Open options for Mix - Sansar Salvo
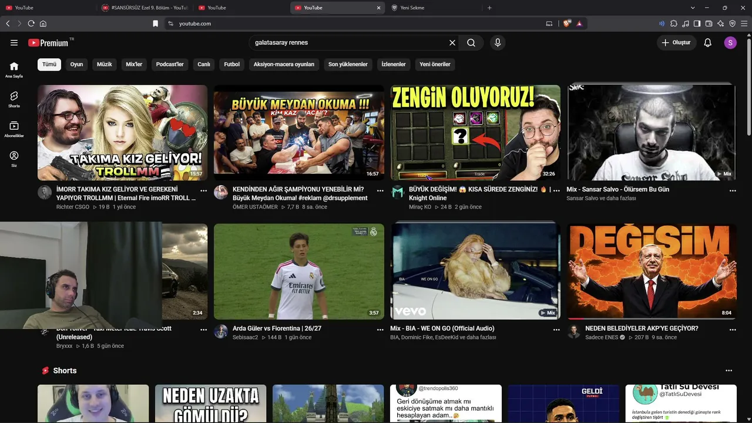 click(733, 191)
